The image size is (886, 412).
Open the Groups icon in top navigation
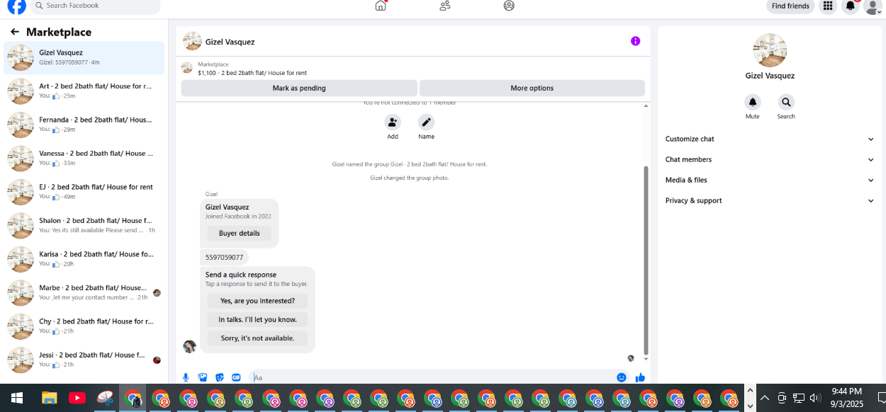(x=509, y=6)
